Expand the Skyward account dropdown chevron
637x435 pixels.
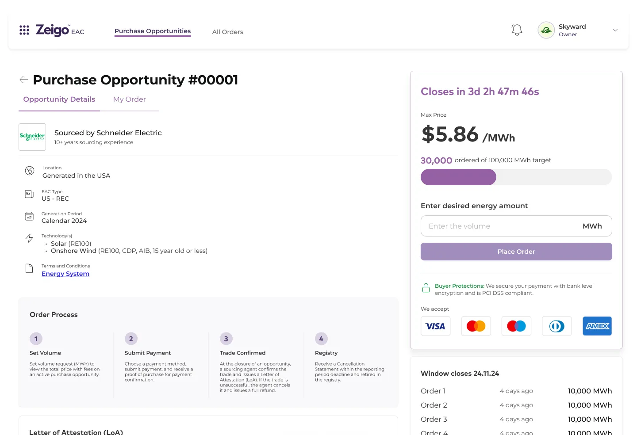(x=615, y=30)
